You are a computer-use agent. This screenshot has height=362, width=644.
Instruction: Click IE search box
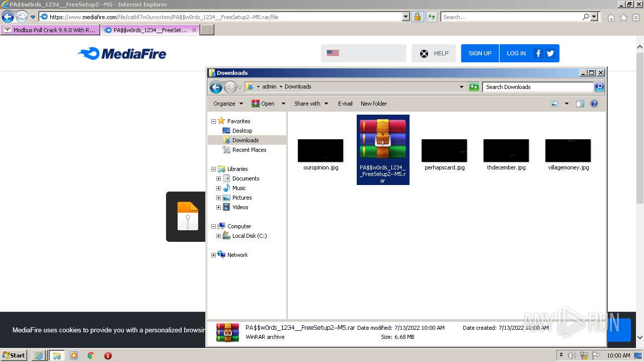pyautogui.click(x=511, y=17)
